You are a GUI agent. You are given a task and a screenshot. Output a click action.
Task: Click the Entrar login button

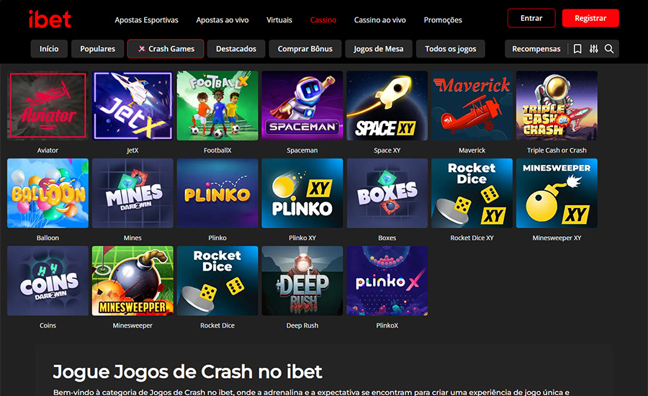531,18
